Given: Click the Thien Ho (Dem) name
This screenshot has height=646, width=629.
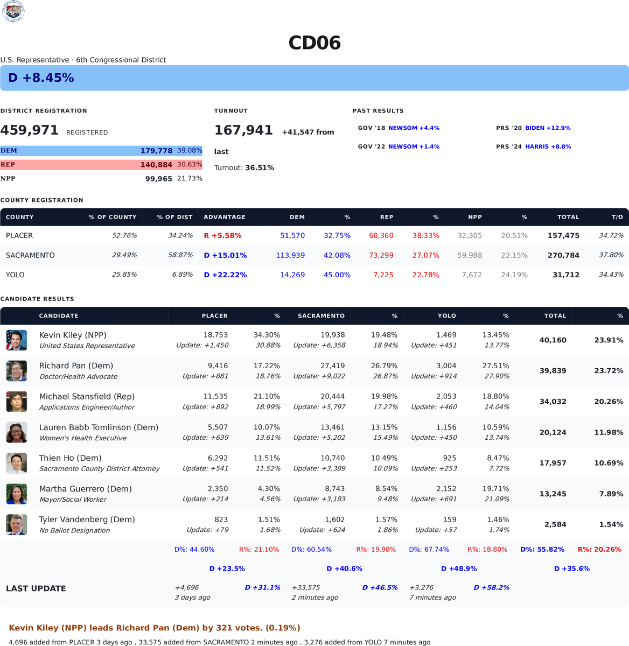Looking at the screenshot, I should tap(70, 458).
